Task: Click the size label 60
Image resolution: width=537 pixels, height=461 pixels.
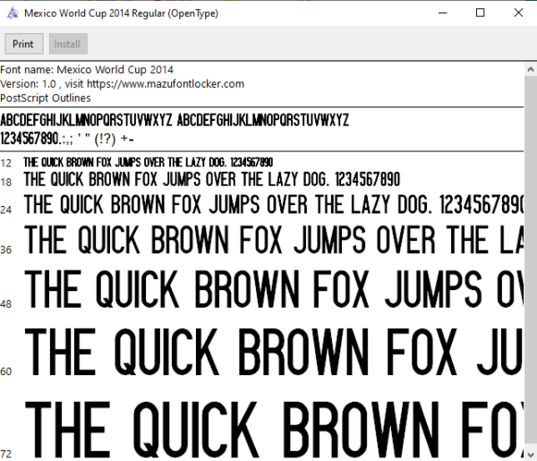Action: [6, 371]
